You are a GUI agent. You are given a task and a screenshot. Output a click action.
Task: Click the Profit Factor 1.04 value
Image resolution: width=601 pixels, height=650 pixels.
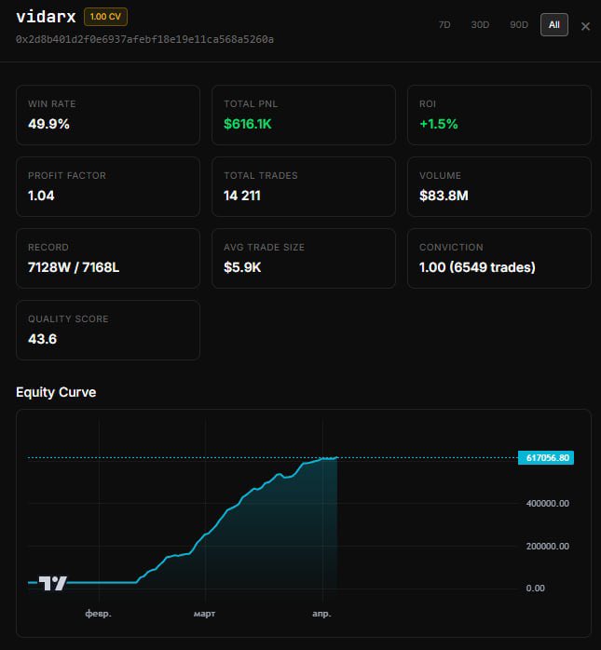point(41,196)
